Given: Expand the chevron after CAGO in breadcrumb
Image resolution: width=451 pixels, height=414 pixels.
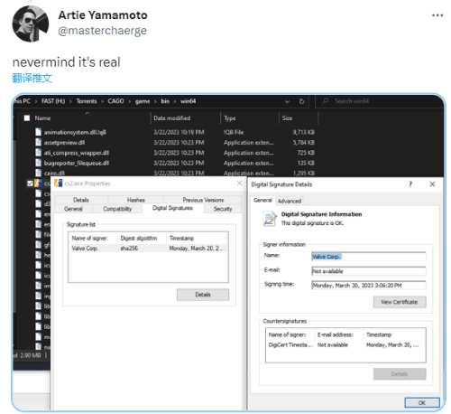Looking at the screenshot, I should [x=130, y=101].
